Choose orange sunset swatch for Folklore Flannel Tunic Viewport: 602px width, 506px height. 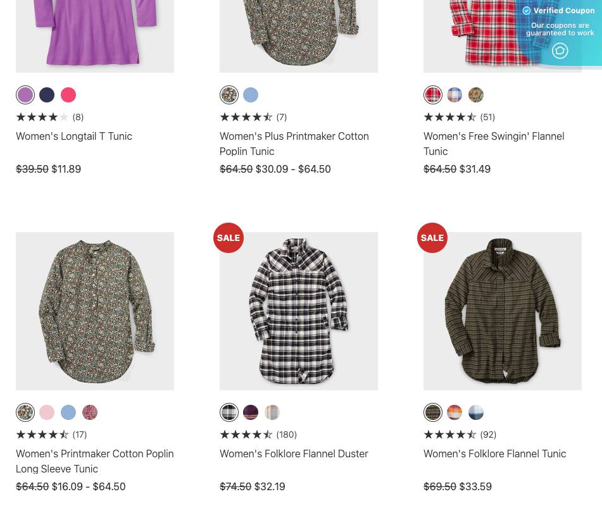point(455,412)
